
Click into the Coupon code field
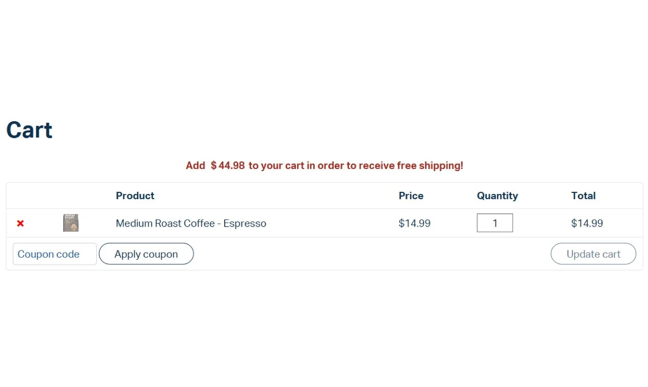click(55, 254)
